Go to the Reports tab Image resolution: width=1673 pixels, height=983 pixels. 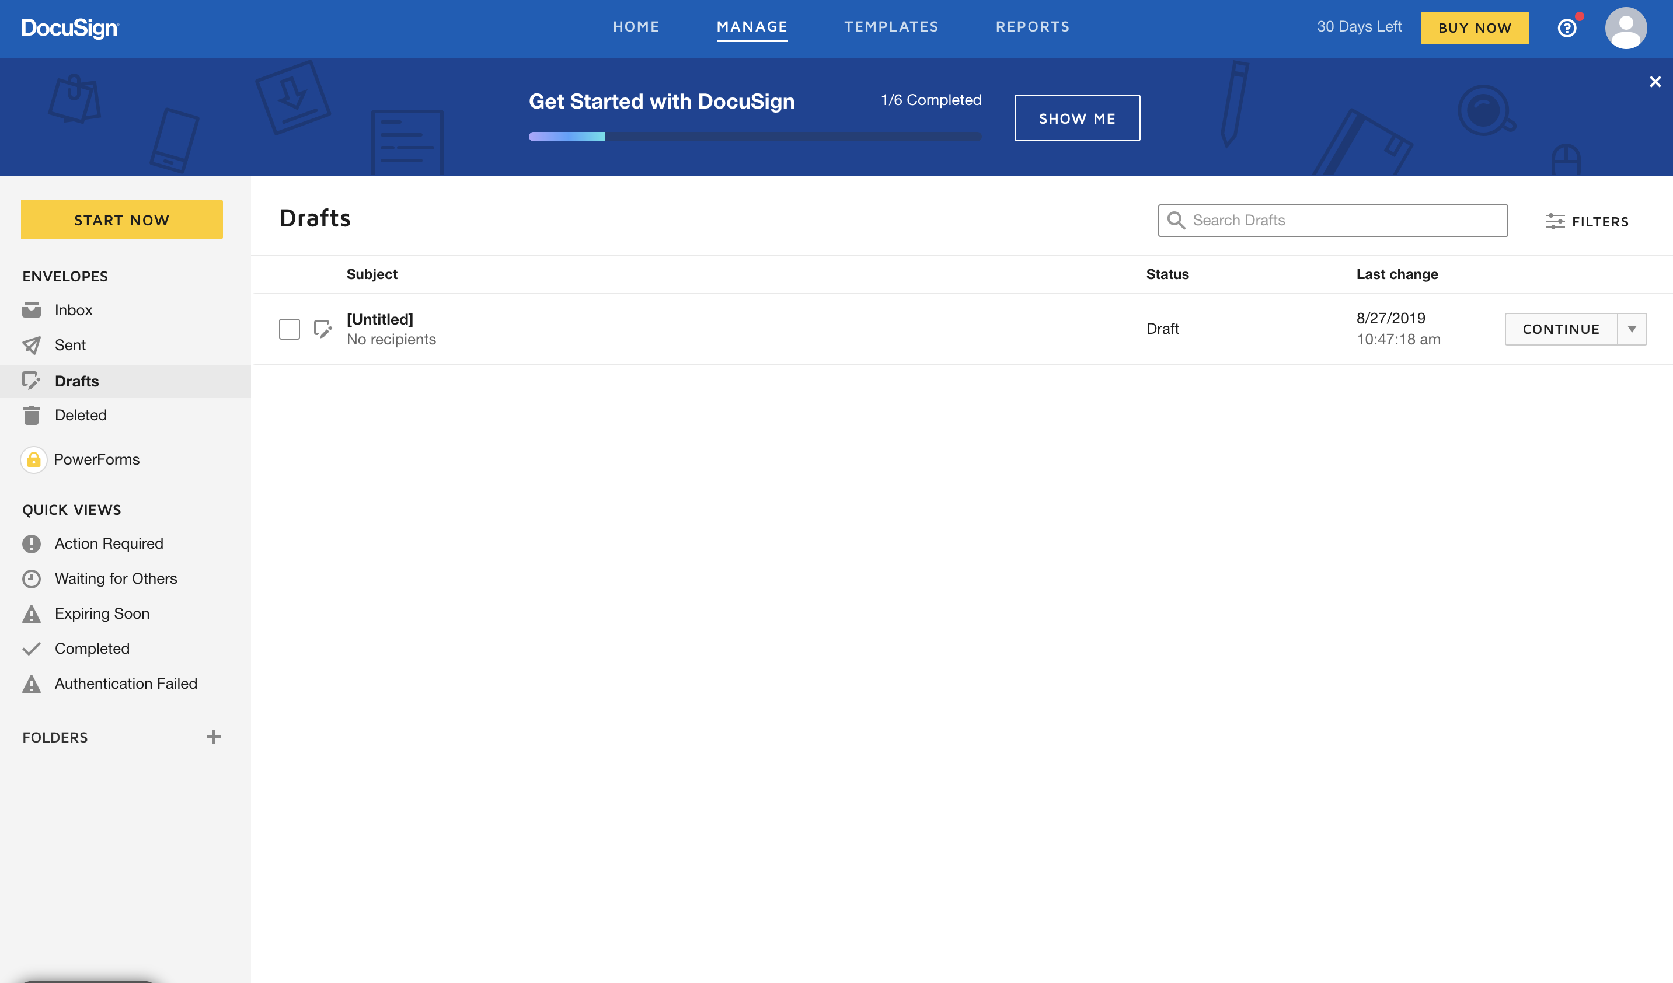click(x=1033, y=26)
